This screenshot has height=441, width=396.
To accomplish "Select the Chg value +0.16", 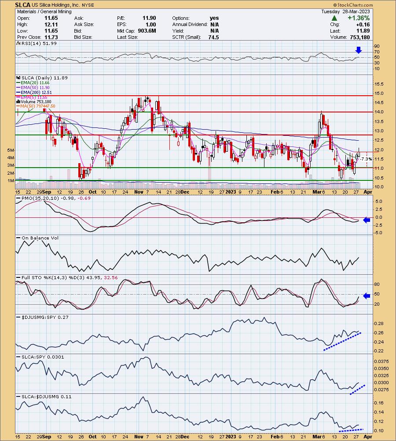I will pyautogui.click(x=363, y=24).
